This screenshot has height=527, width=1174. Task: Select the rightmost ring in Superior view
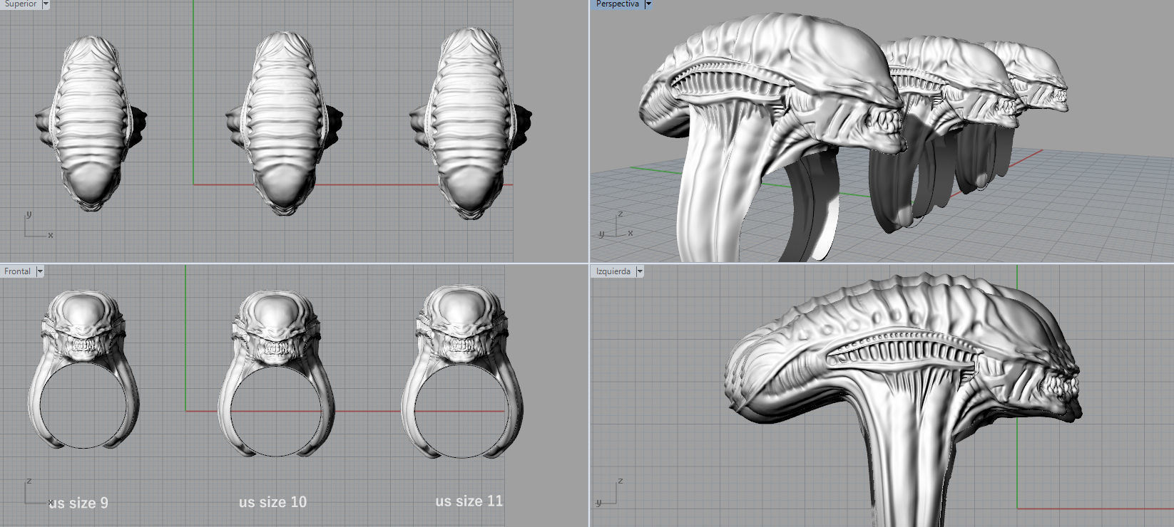(x=471, y=122)
